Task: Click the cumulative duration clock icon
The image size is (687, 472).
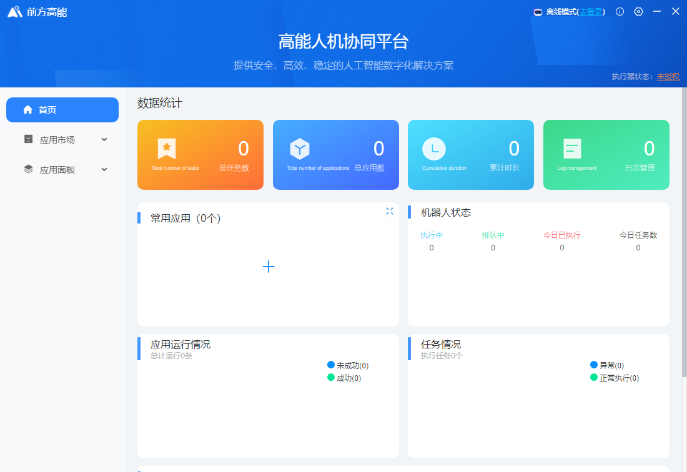Action: click(434, 149)
